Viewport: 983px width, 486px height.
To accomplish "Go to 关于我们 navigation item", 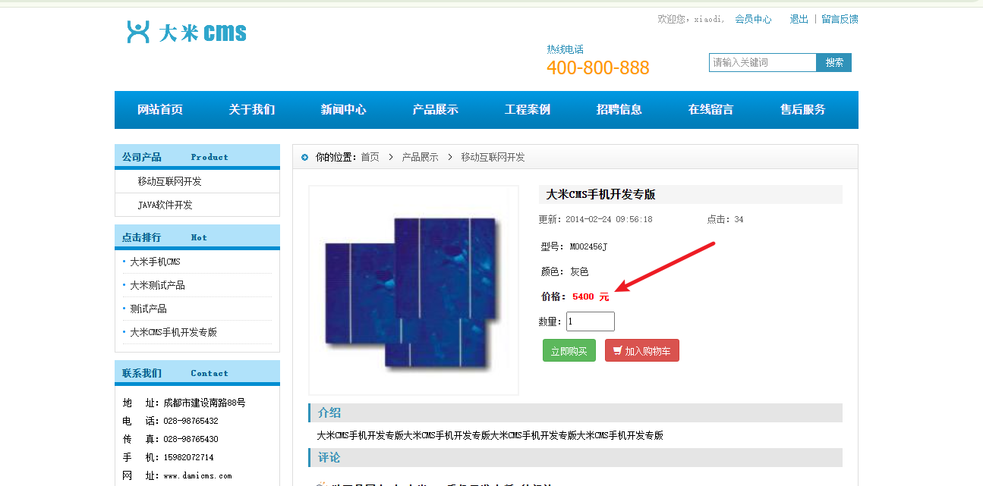I will coord(252,110).
